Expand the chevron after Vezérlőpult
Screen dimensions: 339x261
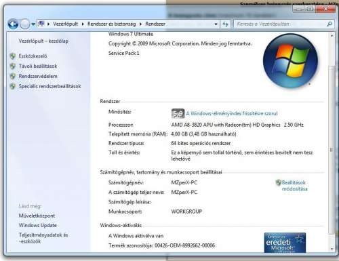83,24
